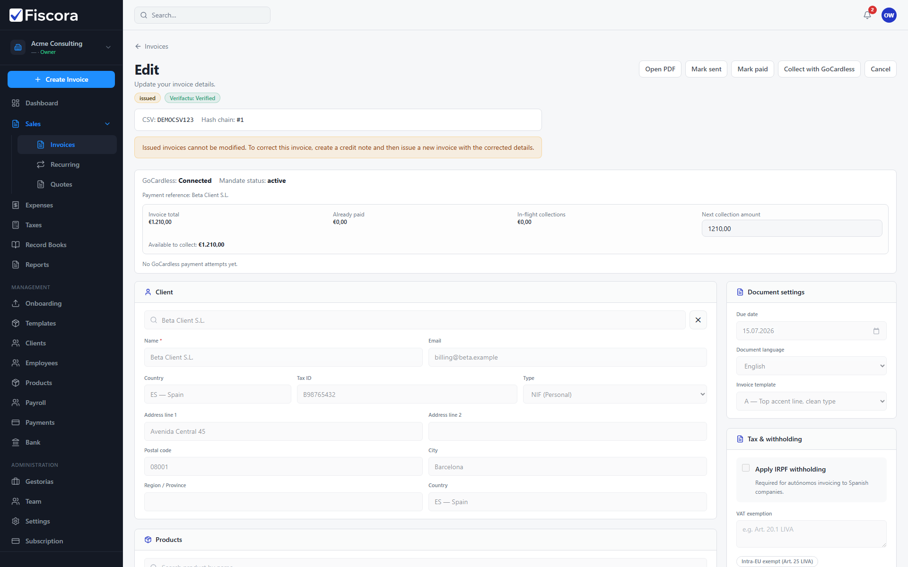
Task: Click the Address line 2 field
Action: 567,431
